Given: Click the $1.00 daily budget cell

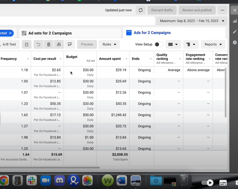Looking at the screenshot, I should pyautogui.click(x=89, y=137).
